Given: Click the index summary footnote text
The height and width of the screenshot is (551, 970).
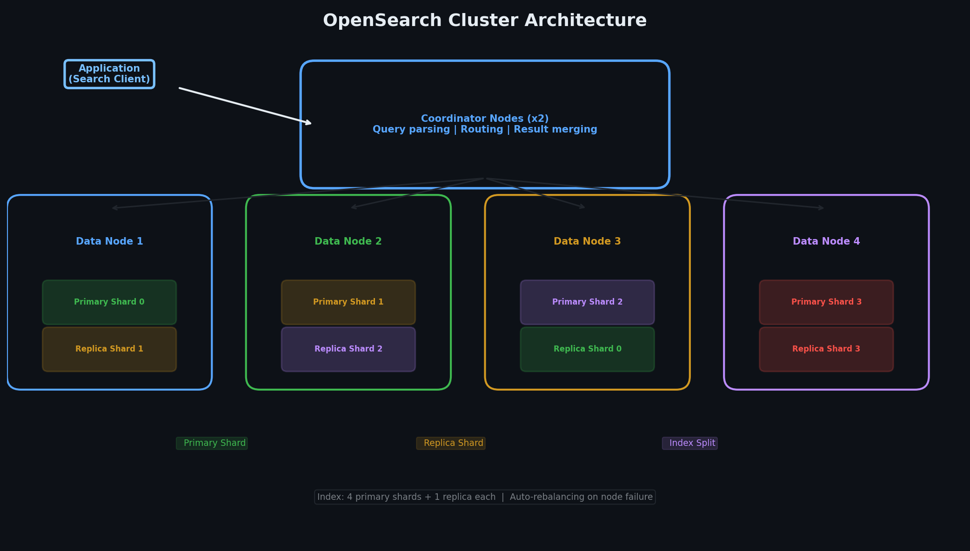Looking at the screenshot, I should 485,497.
